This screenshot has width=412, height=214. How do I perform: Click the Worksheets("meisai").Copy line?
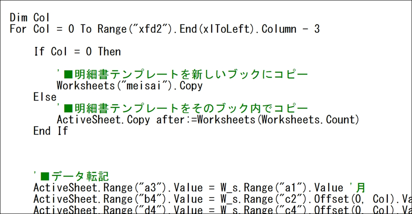click(130, 86)
